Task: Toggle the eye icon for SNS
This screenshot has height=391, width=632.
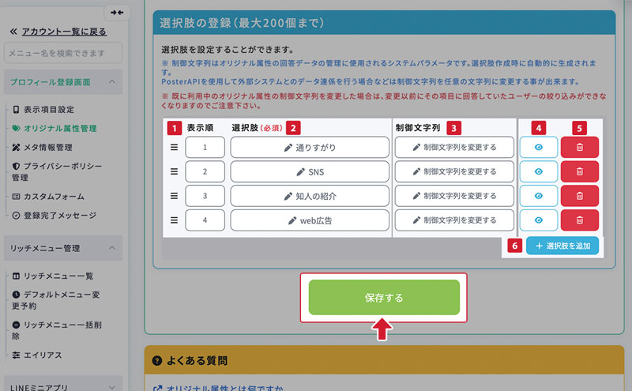Action: pos(539,171)
